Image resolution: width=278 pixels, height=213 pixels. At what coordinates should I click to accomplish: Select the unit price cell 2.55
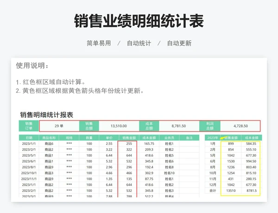point(109,144)
